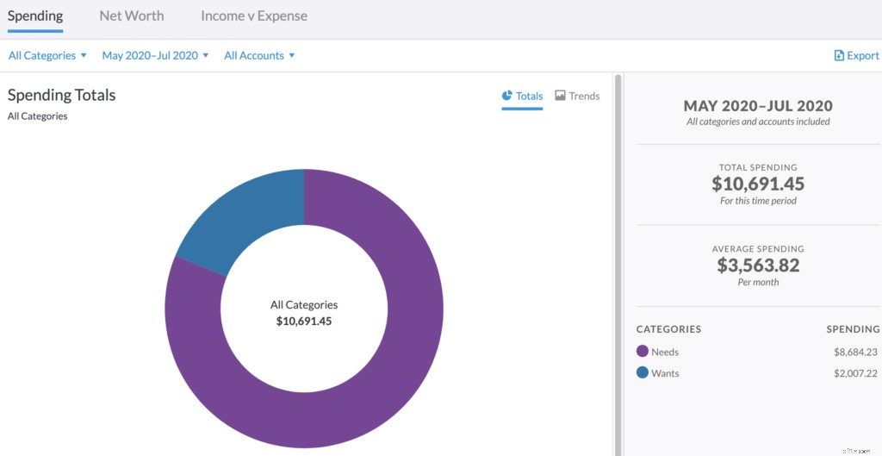
Task: Open the Income v Expense tab
Action: tap(254, 16)
